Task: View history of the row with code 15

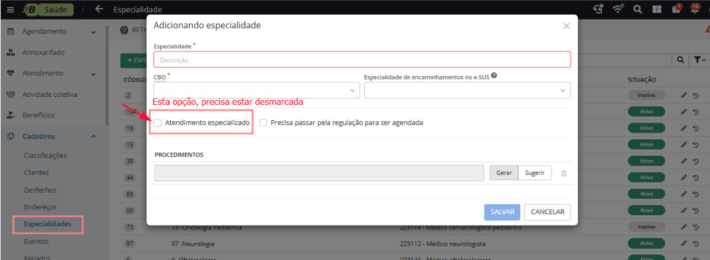Action: [x=696, y=145]
